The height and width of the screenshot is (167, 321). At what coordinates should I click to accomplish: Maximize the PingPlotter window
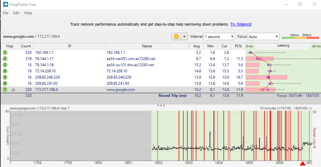[x=300, y=4]
